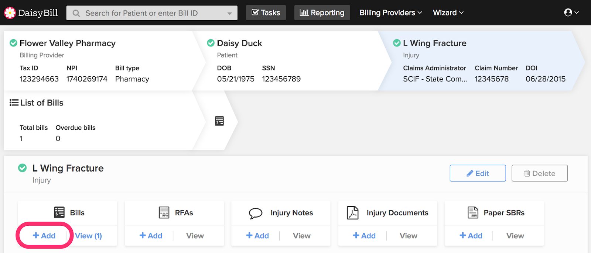Click the RFAs card form icon

click(164, 213)
